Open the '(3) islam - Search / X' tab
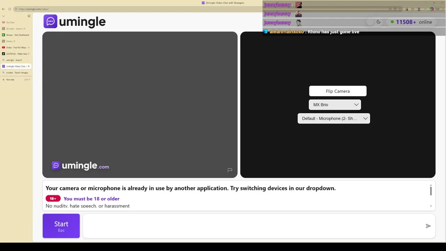The width and height of the screenshot is (446, 251). 16,29
